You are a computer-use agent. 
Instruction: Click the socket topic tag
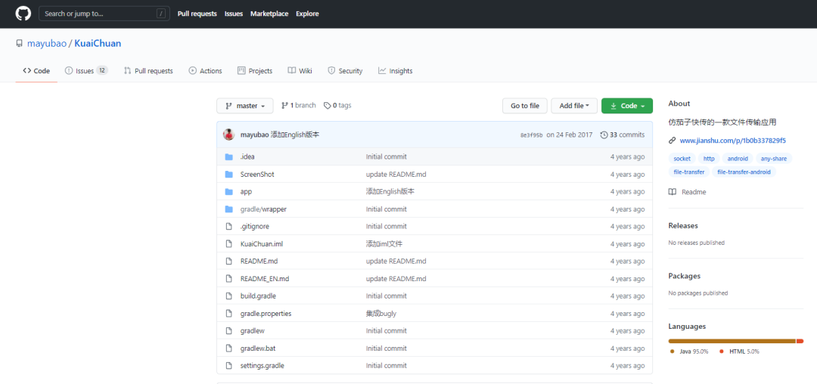682,159
